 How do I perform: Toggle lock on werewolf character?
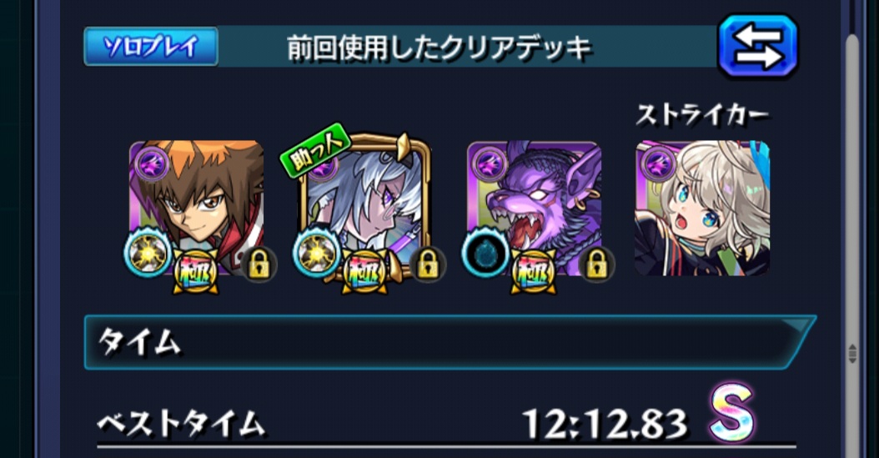[x=596, y=264]
